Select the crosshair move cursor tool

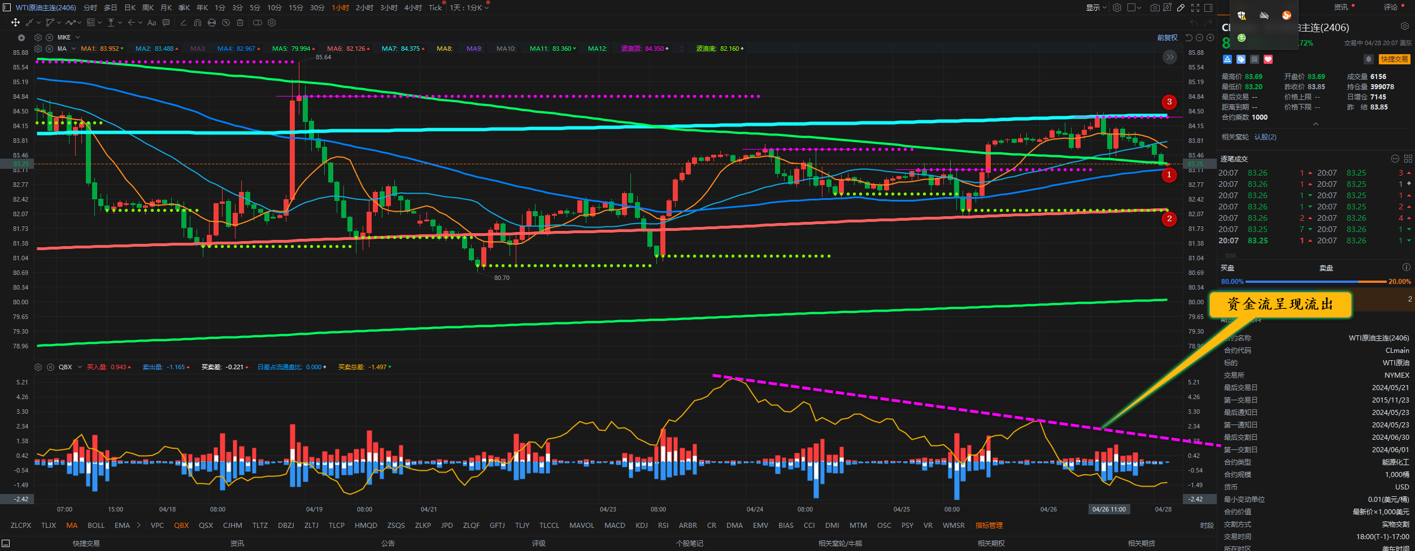coord(15,23)
